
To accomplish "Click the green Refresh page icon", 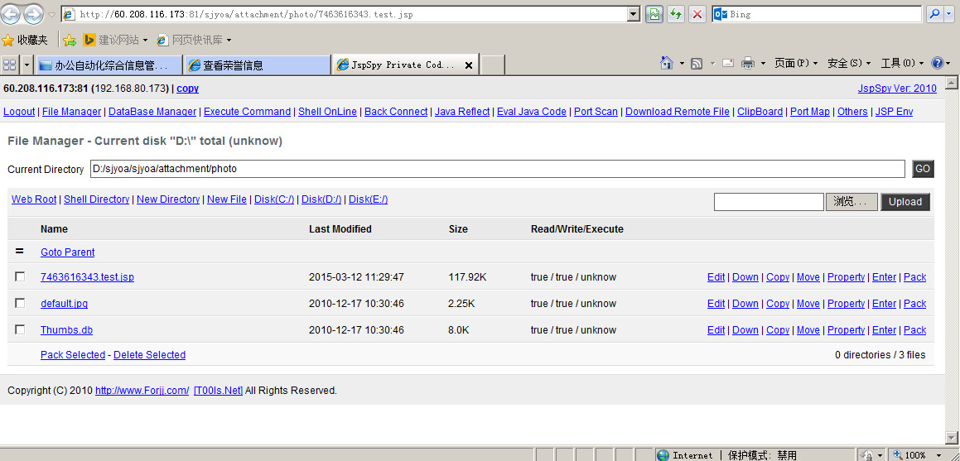I will [x=675, y=14].
